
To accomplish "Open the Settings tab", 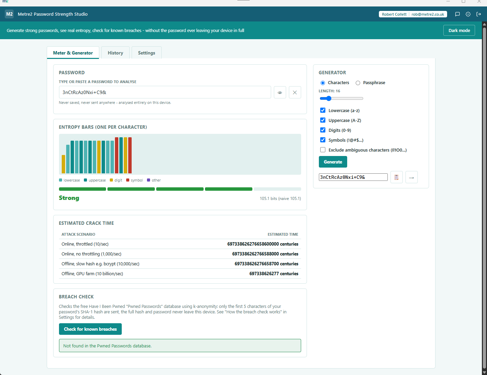I will coord(146,53).
